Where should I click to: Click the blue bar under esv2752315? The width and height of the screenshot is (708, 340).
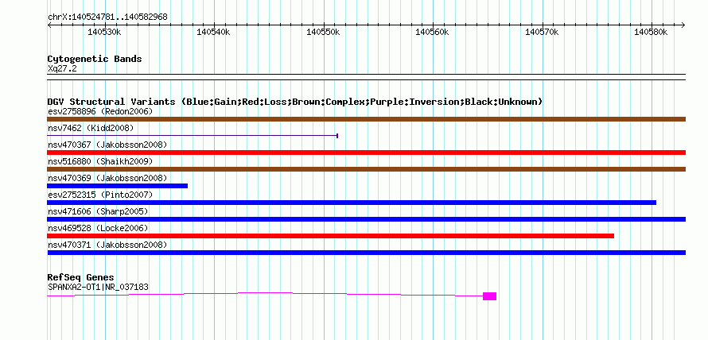[x=352, y=203]
